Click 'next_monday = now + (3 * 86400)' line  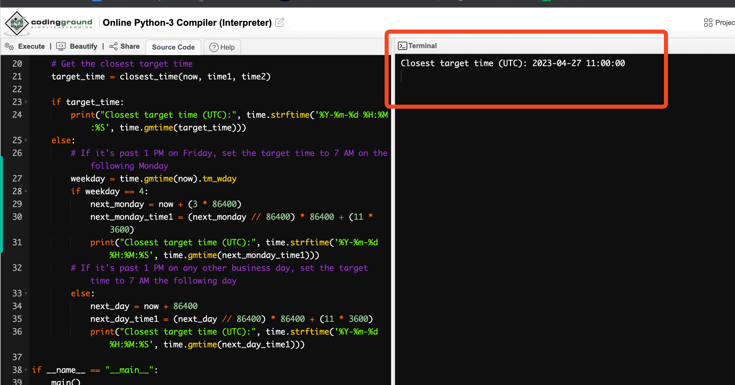(166, 204)
